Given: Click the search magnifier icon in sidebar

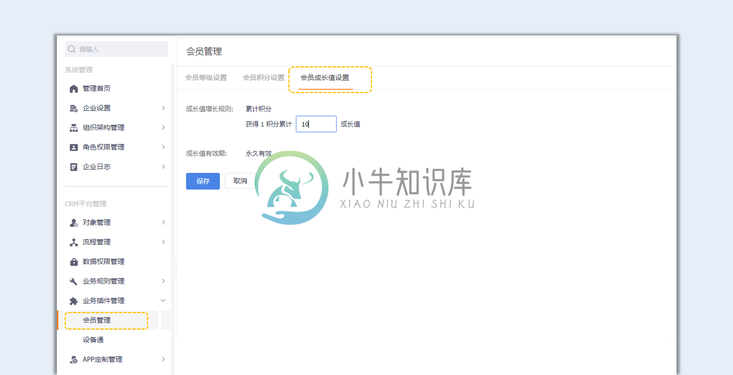Looking at the screenshot, I should (x=71, y=49).
